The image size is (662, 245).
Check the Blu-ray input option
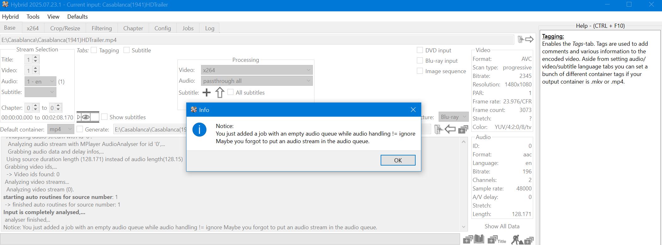coord(420,61)
